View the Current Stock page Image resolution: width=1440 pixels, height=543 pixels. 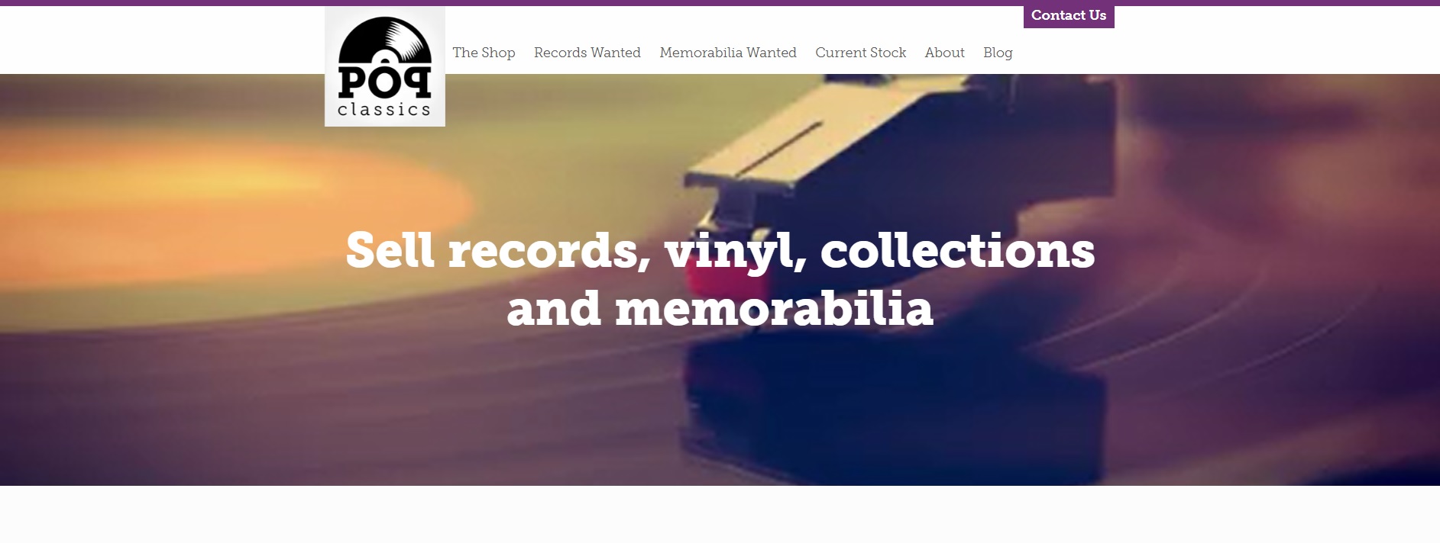(x=860, y=53)
